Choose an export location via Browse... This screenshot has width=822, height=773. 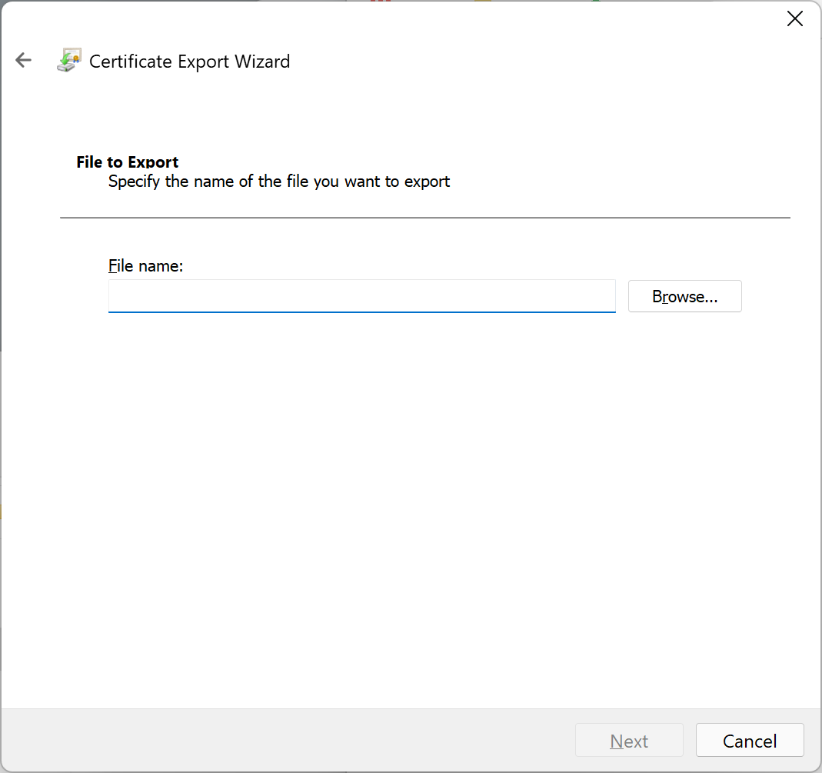tap(684, 296)
